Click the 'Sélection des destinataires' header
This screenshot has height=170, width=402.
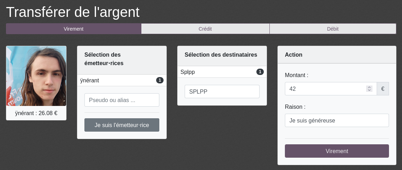point(221,55)
